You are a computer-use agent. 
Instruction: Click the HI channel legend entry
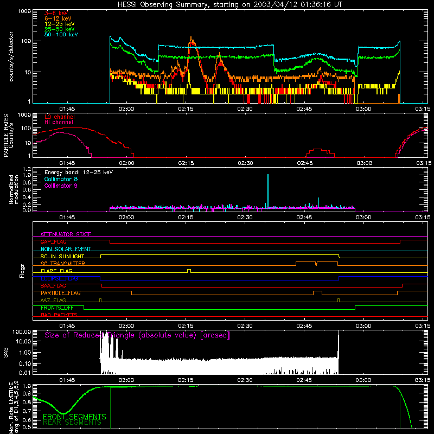coord(59,123)
